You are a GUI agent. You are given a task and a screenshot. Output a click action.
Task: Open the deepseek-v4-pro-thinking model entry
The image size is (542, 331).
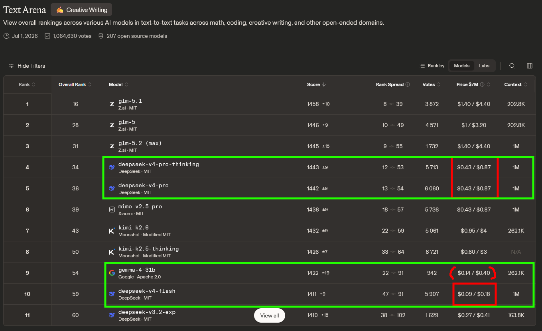click(x=159, y=164)
